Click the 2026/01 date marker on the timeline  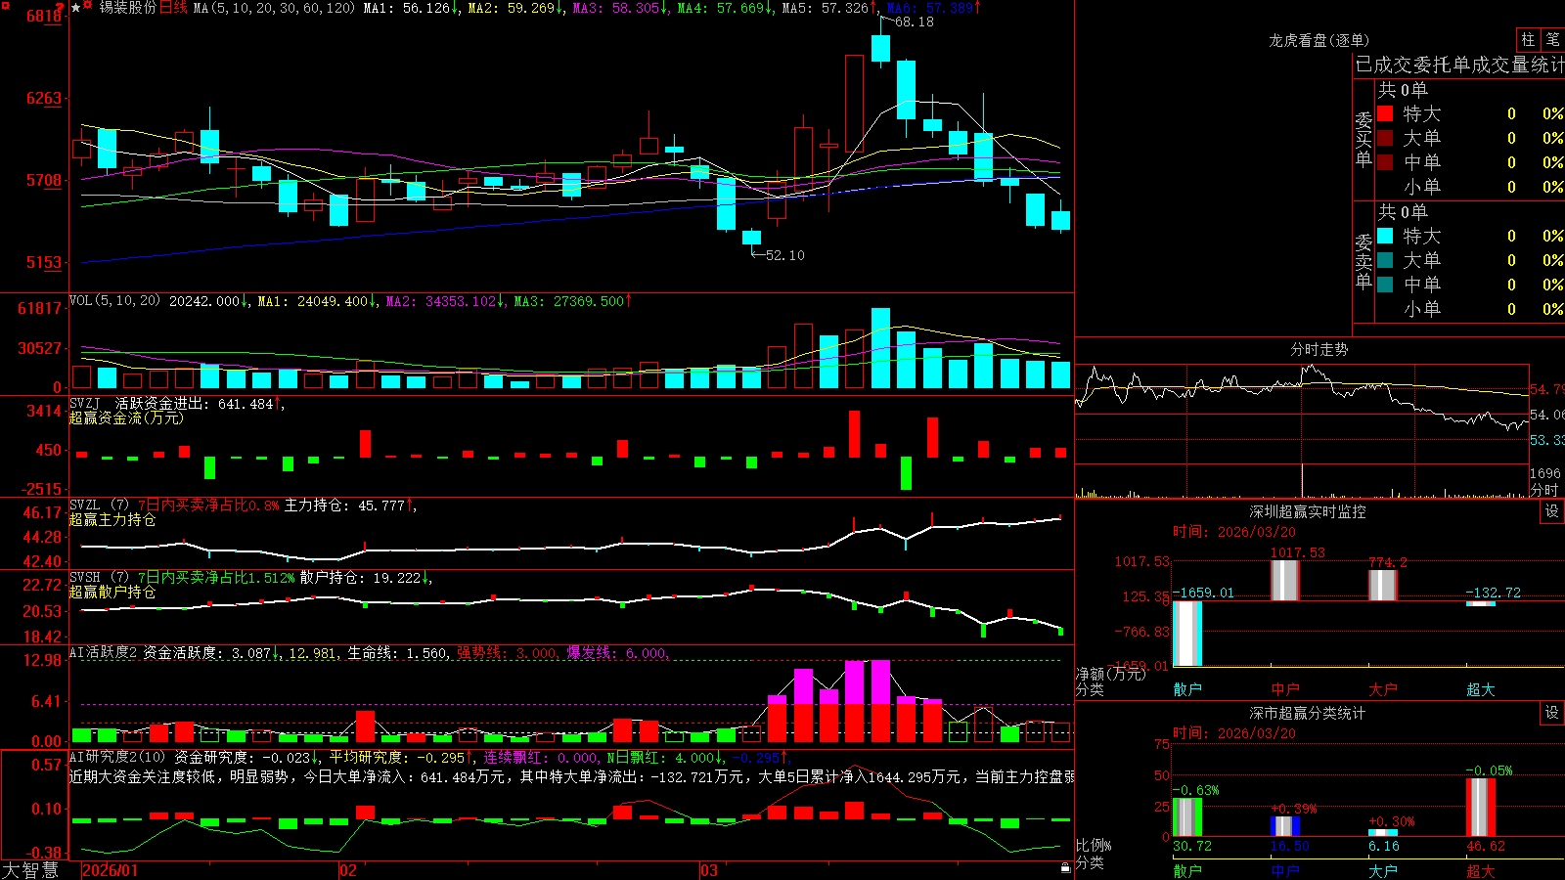(111, 870)
